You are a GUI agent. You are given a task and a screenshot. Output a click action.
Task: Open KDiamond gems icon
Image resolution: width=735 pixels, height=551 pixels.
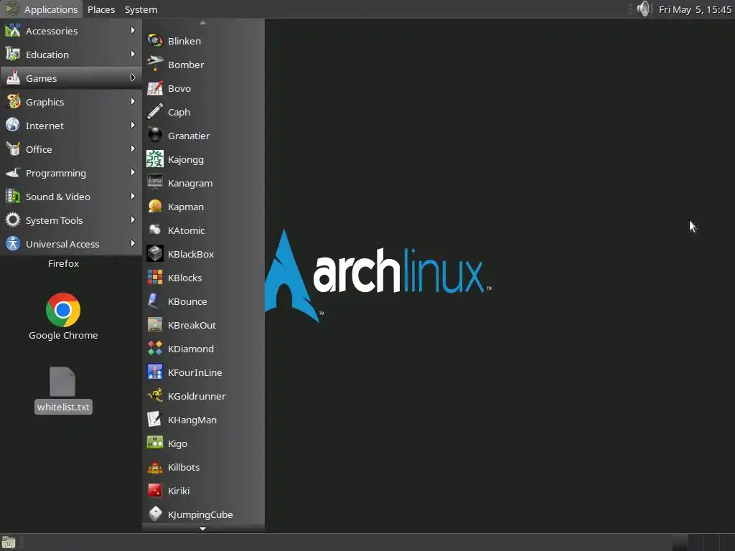pos(155,349)
